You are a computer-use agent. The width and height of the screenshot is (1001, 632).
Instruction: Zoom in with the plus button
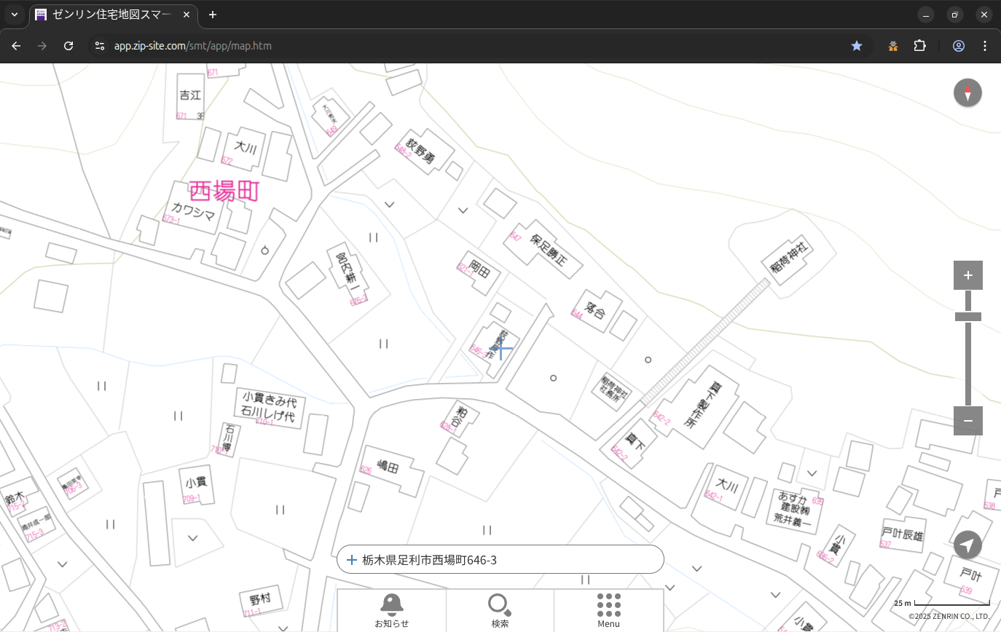pos(967,275)
